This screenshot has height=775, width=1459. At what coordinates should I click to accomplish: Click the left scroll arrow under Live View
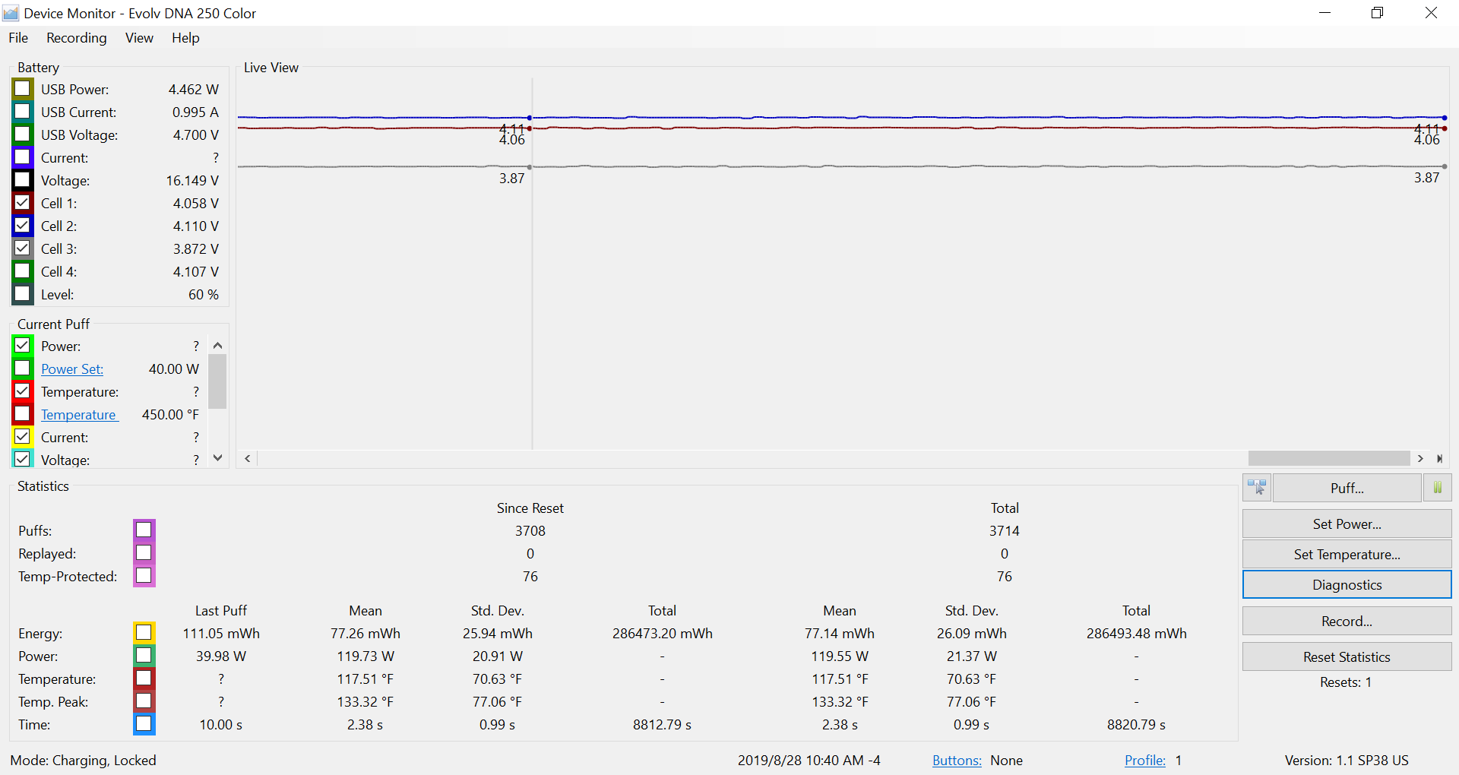[x=248, y=459]
